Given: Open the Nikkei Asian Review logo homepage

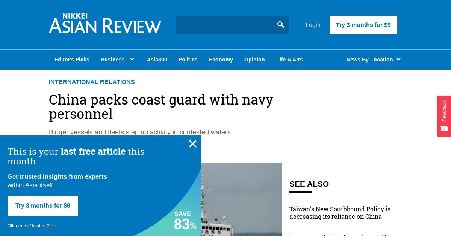Looking at the screenshot, I should point(105,23).
